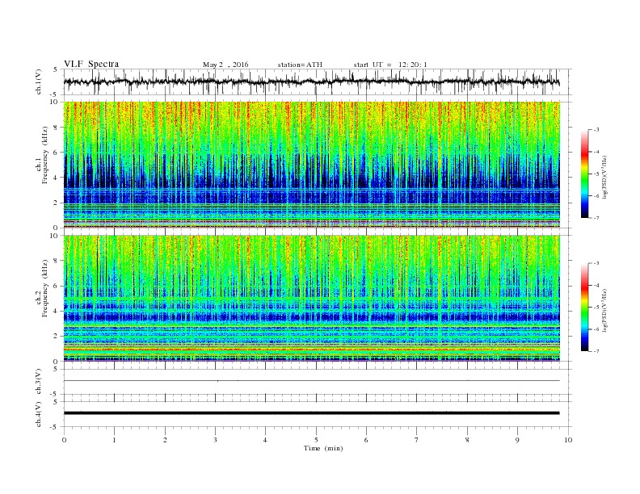The height and width of the screenshot is (494, 640).
Task: Click the "VLF Spectra" plot title
Action: click(x=91, y=64)
